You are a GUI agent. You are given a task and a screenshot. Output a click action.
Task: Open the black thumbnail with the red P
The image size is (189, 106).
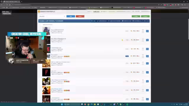(x=46, y=72)
